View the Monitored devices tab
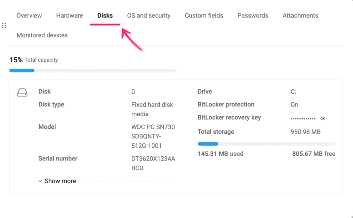This screenshot has width=353, height=218. pos(42,35)
